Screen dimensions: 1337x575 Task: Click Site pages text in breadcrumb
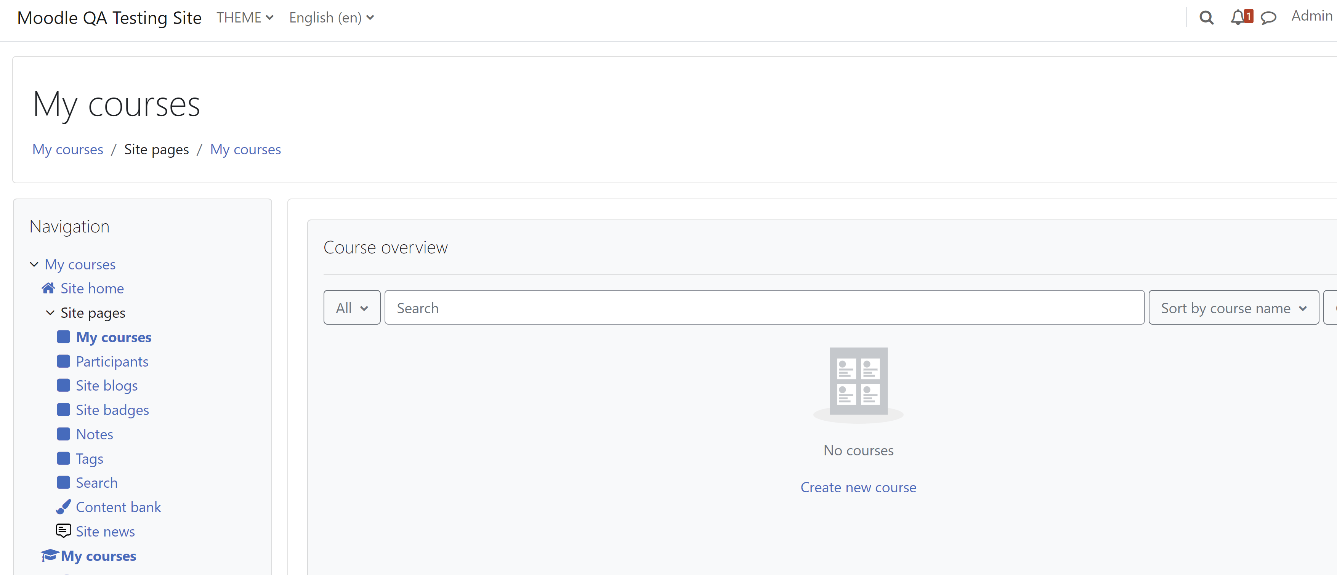tap(157, 149)
